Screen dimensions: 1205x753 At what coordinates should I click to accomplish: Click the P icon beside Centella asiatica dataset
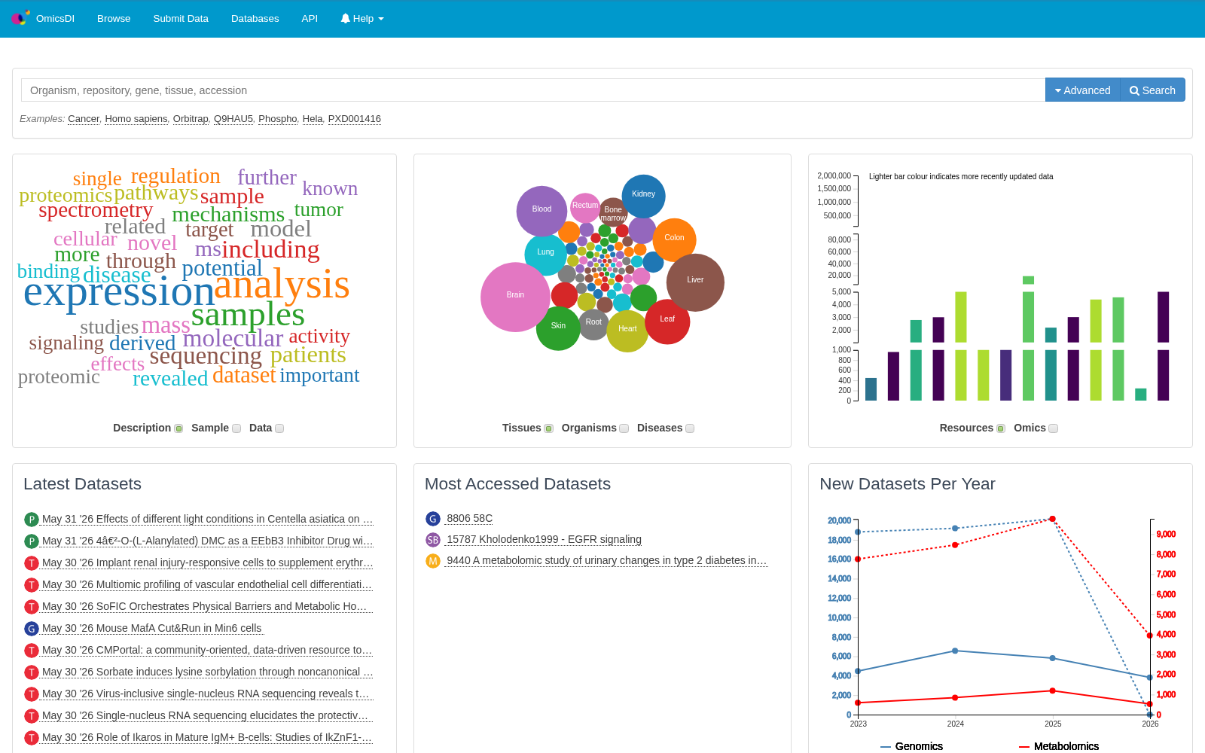pyautogui.click(x=32, y=520)
